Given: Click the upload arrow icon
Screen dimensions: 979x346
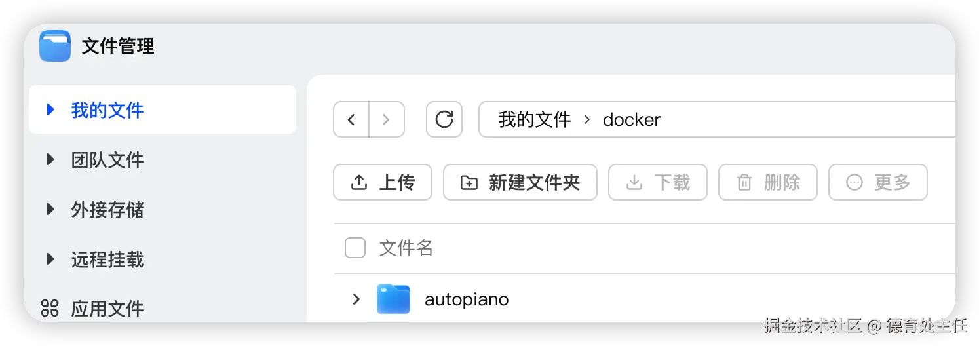Looking at the screenshot, I should [359, 182].
